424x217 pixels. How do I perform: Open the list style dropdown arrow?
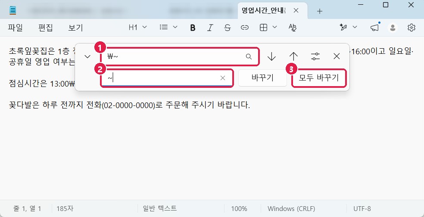tap(175, 27)
